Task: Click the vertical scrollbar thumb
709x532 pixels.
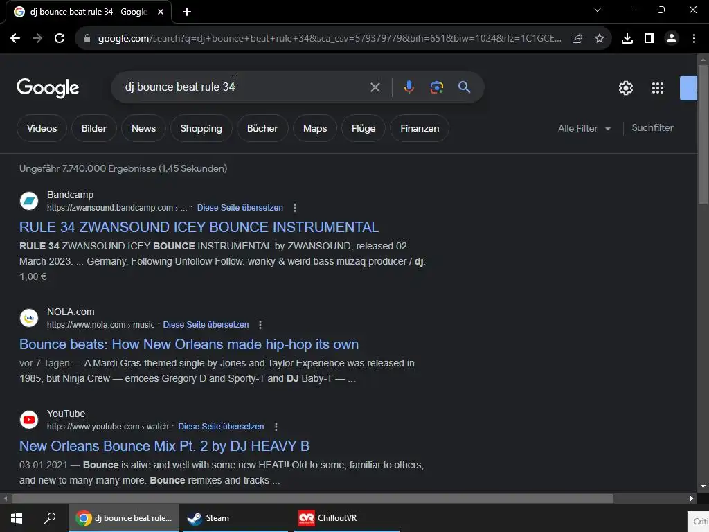Action: point(703,134)
